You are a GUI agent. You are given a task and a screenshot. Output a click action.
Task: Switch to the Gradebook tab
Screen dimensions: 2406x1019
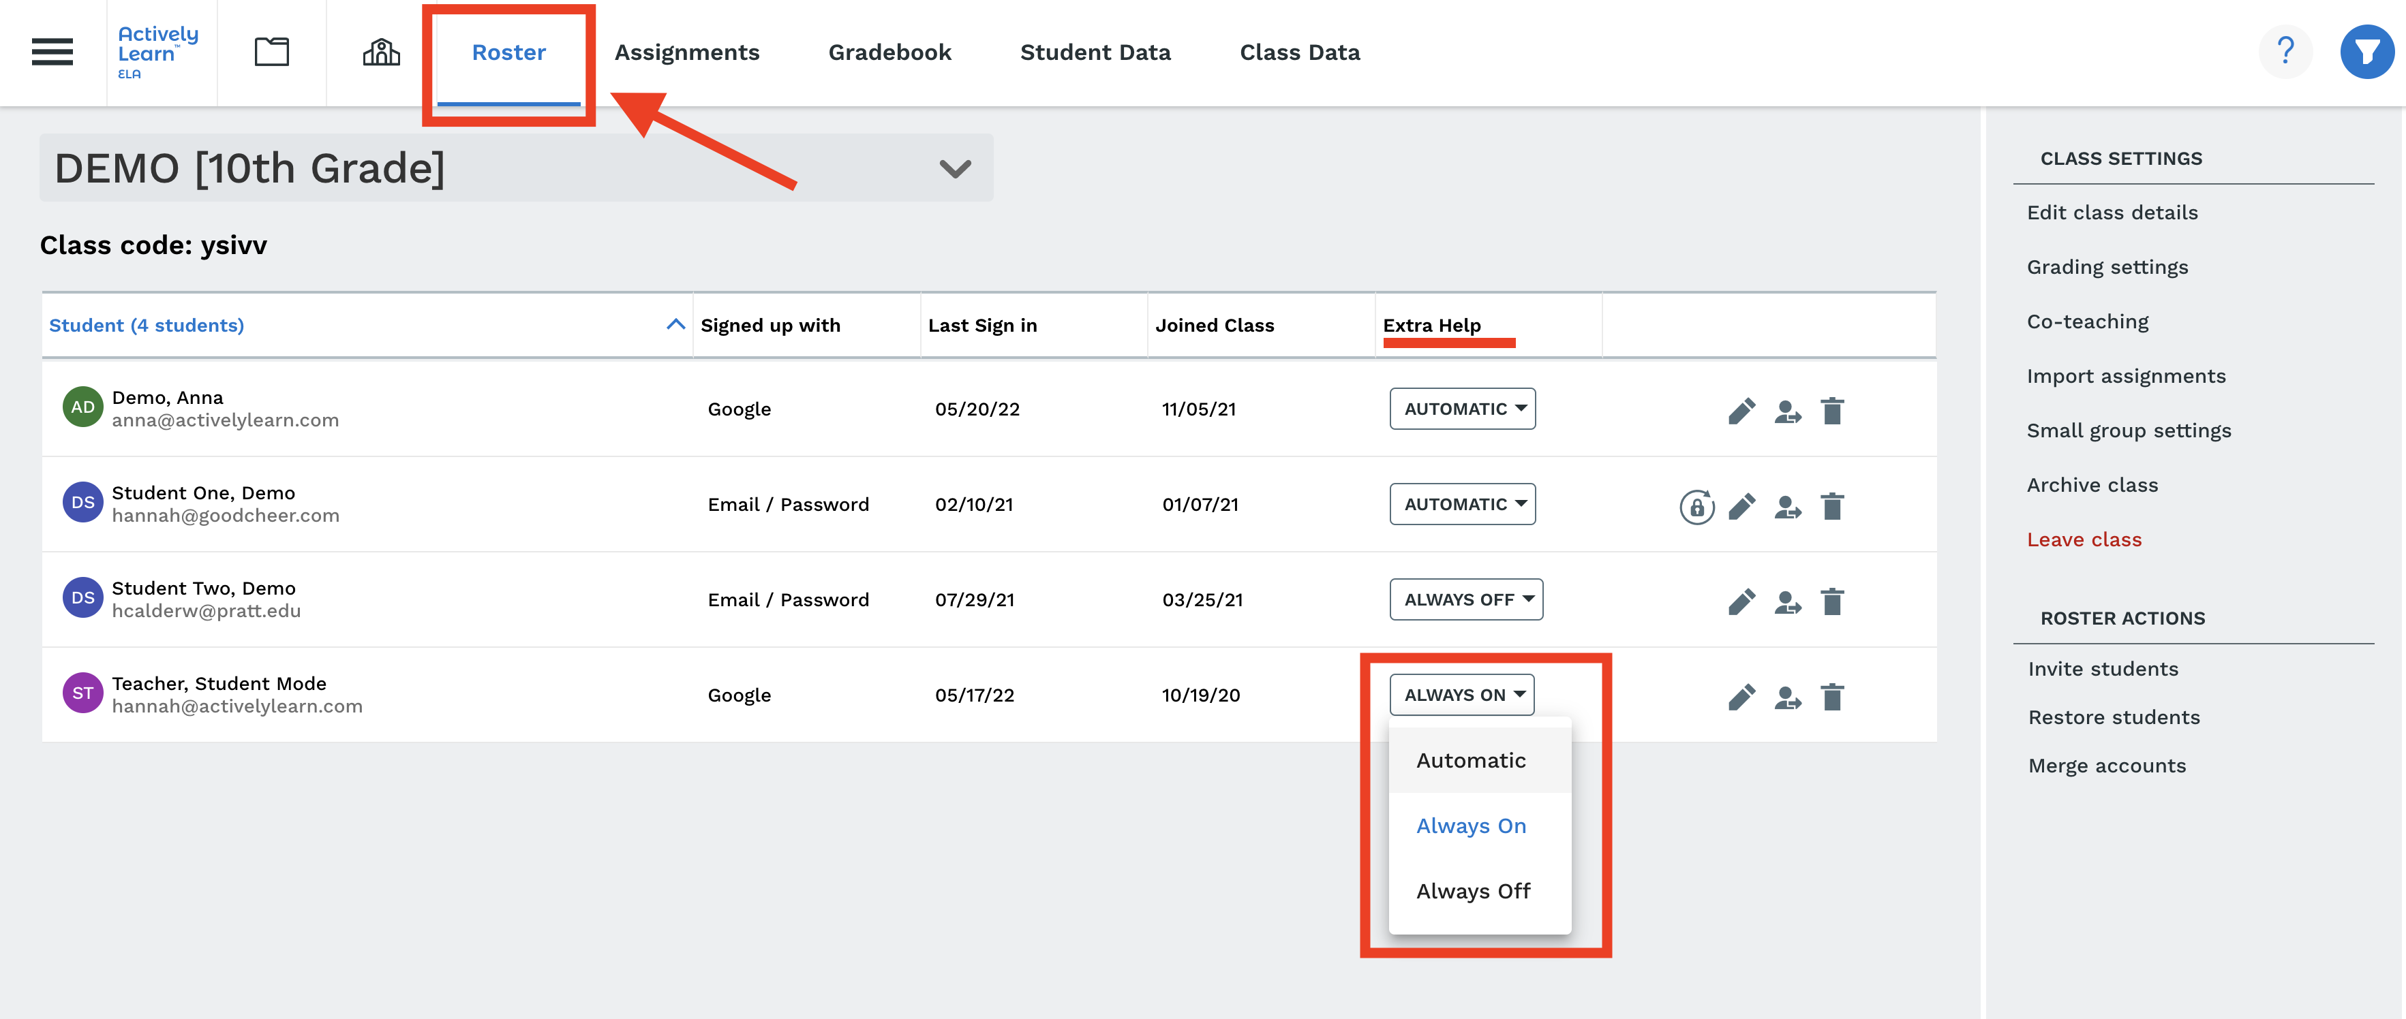889,52
